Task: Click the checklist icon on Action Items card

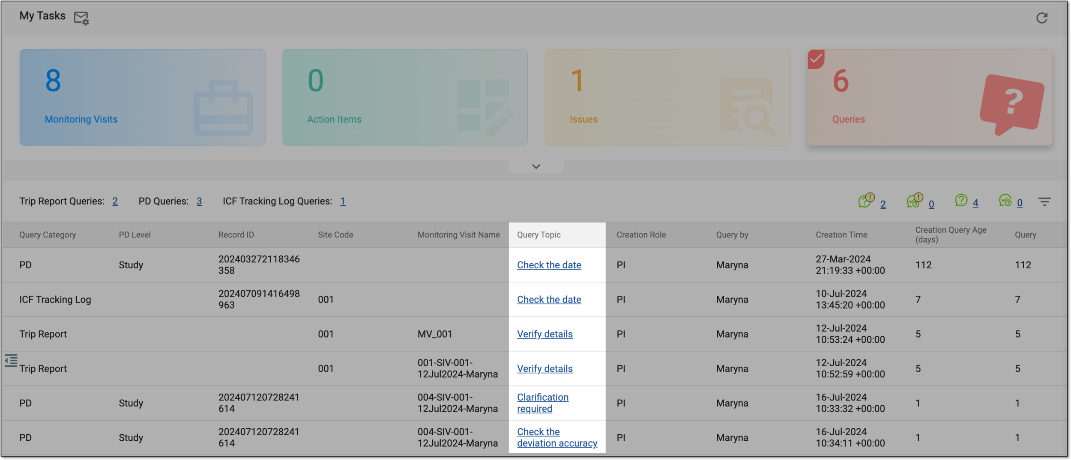Action: [x=485, y=108]
